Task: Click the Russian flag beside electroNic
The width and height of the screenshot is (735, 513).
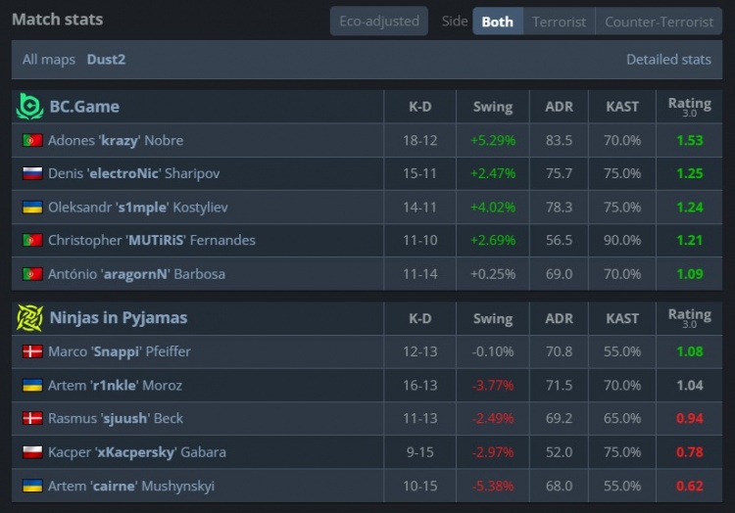Action: 32,173
